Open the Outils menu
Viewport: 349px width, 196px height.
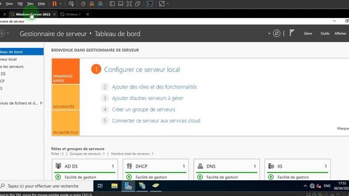coord(325,33)
